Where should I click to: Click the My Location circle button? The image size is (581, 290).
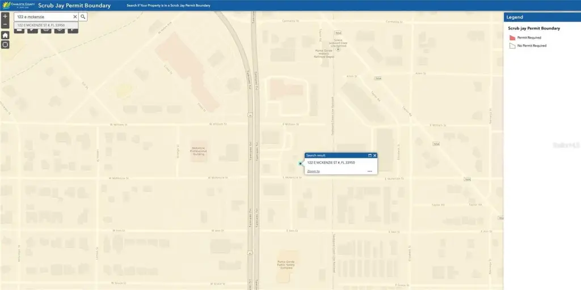pos(5,44)
